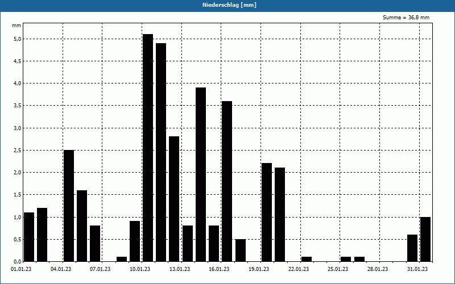
Task: Click the 13.01.23 date label
Action: (180, 269)
